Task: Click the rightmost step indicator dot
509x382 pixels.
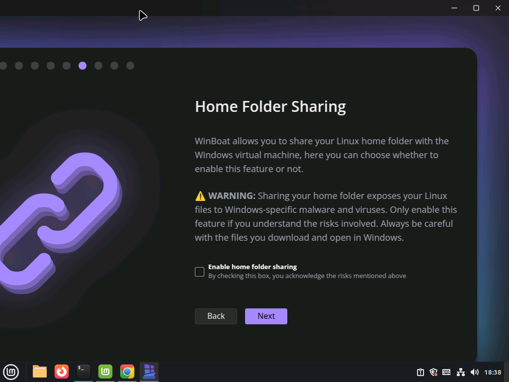Action: click(x=130, y=66)
